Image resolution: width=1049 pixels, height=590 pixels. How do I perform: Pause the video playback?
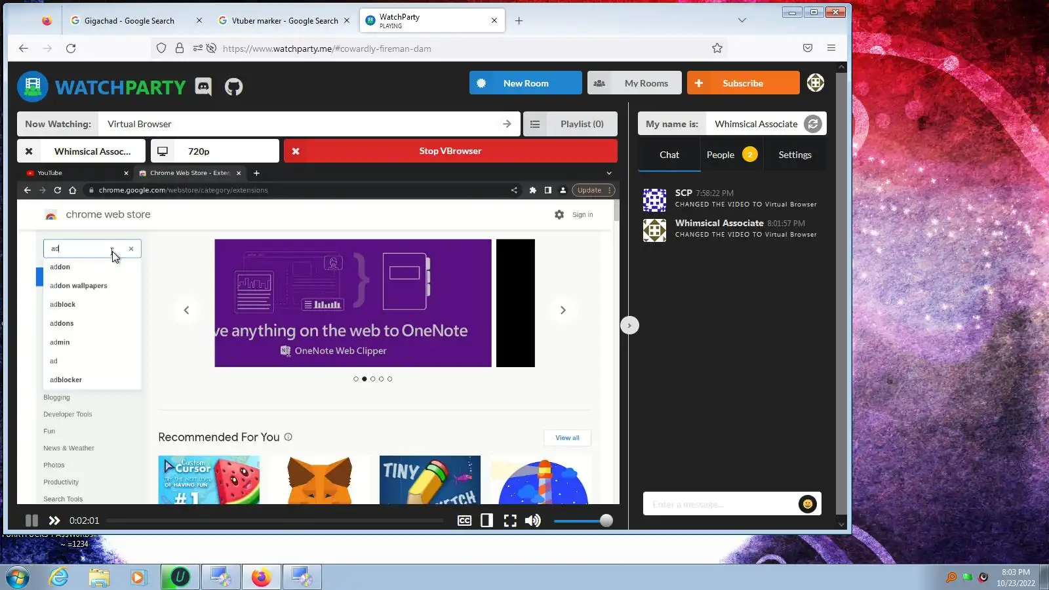(31, 521)
